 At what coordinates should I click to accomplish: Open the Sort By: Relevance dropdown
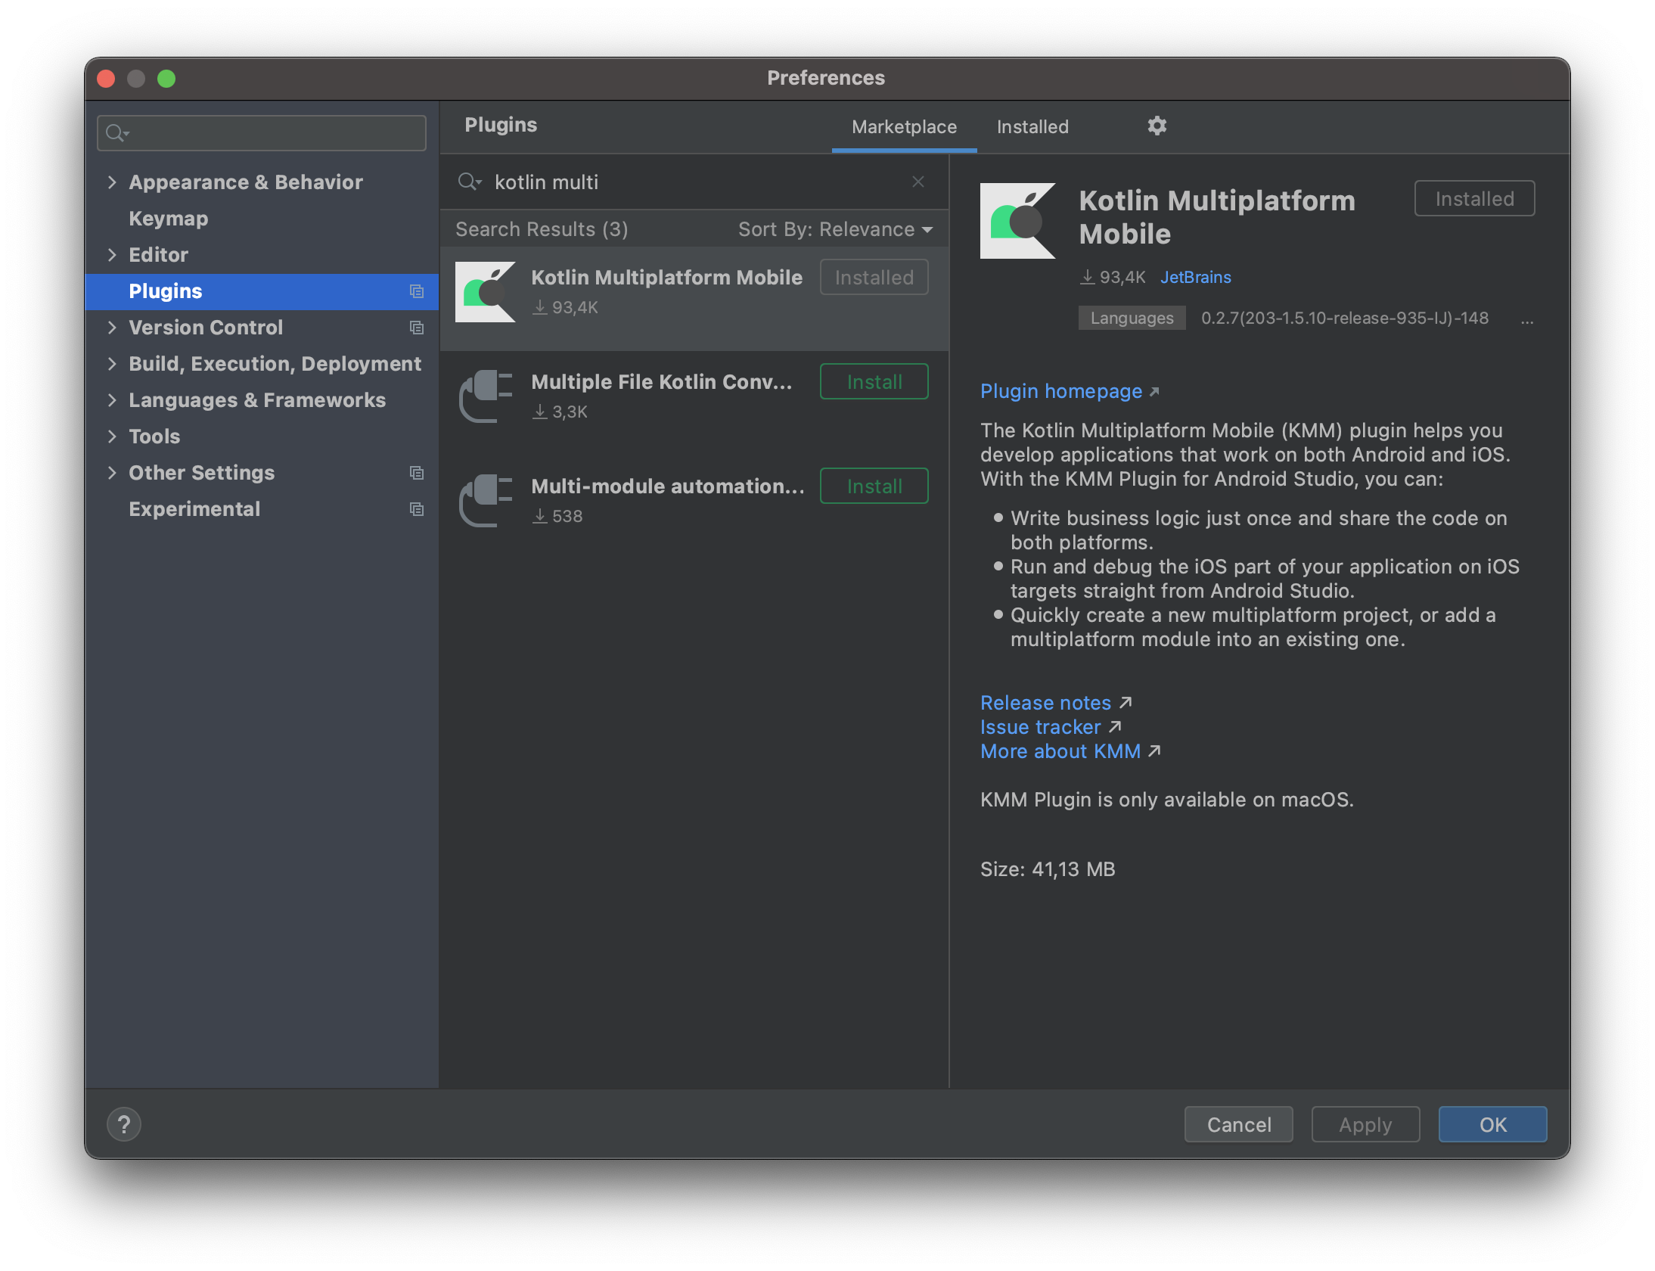tap(835, 229)
